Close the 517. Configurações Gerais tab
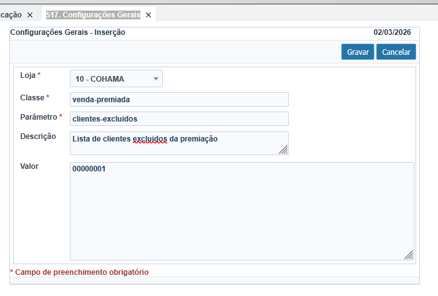The height and width of the screenshot is (296, 438). coord(148,14)
